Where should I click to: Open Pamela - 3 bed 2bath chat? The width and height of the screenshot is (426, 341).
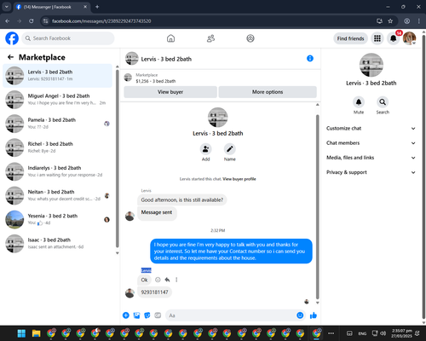click(57, 124)
